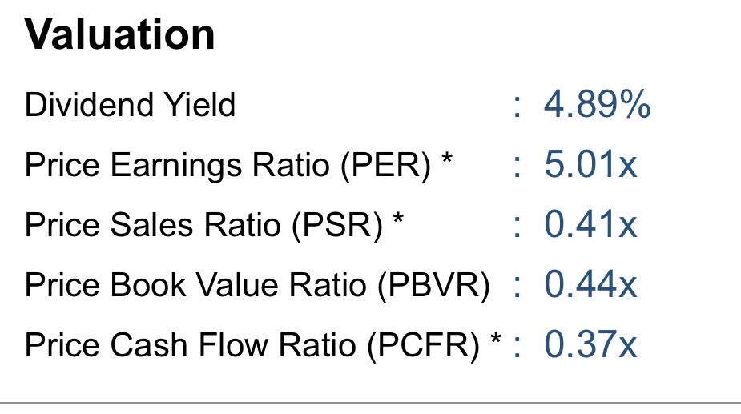Select the Price Sales Ratio (PSR) label
Viewport: 741px width, 414px height.
203,225
